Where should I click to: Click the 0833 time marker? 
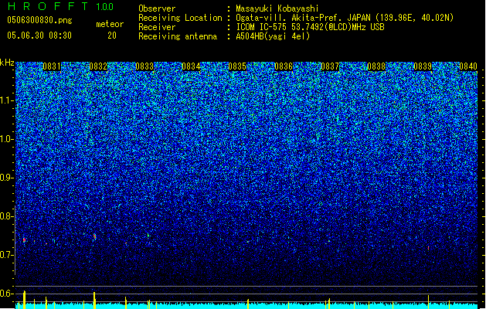[x=144, y=66]
